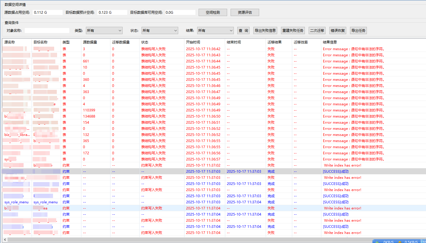The width and height of the screenshot is (426, 243).
Task: Click 导出失败信息 to export failure info
Action: click(265, 30)
